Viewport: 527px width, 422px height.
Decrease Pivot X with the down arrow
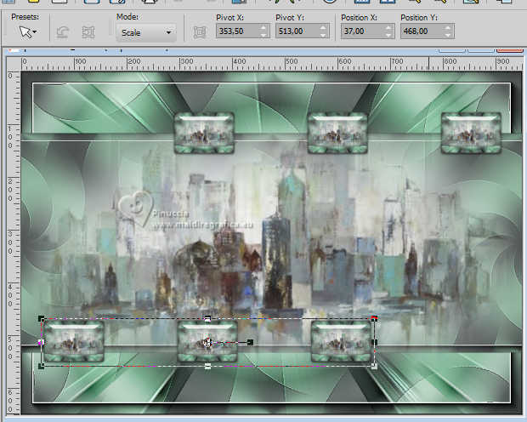click(263, 35)
